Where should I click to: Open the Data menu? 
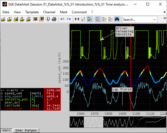[6, 12]
